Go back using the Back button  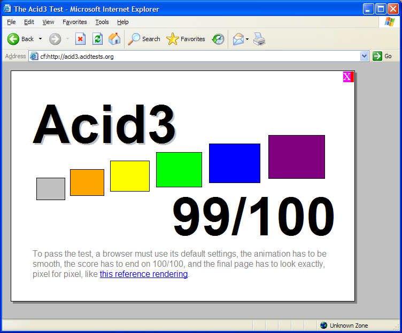tap(20, 39)
